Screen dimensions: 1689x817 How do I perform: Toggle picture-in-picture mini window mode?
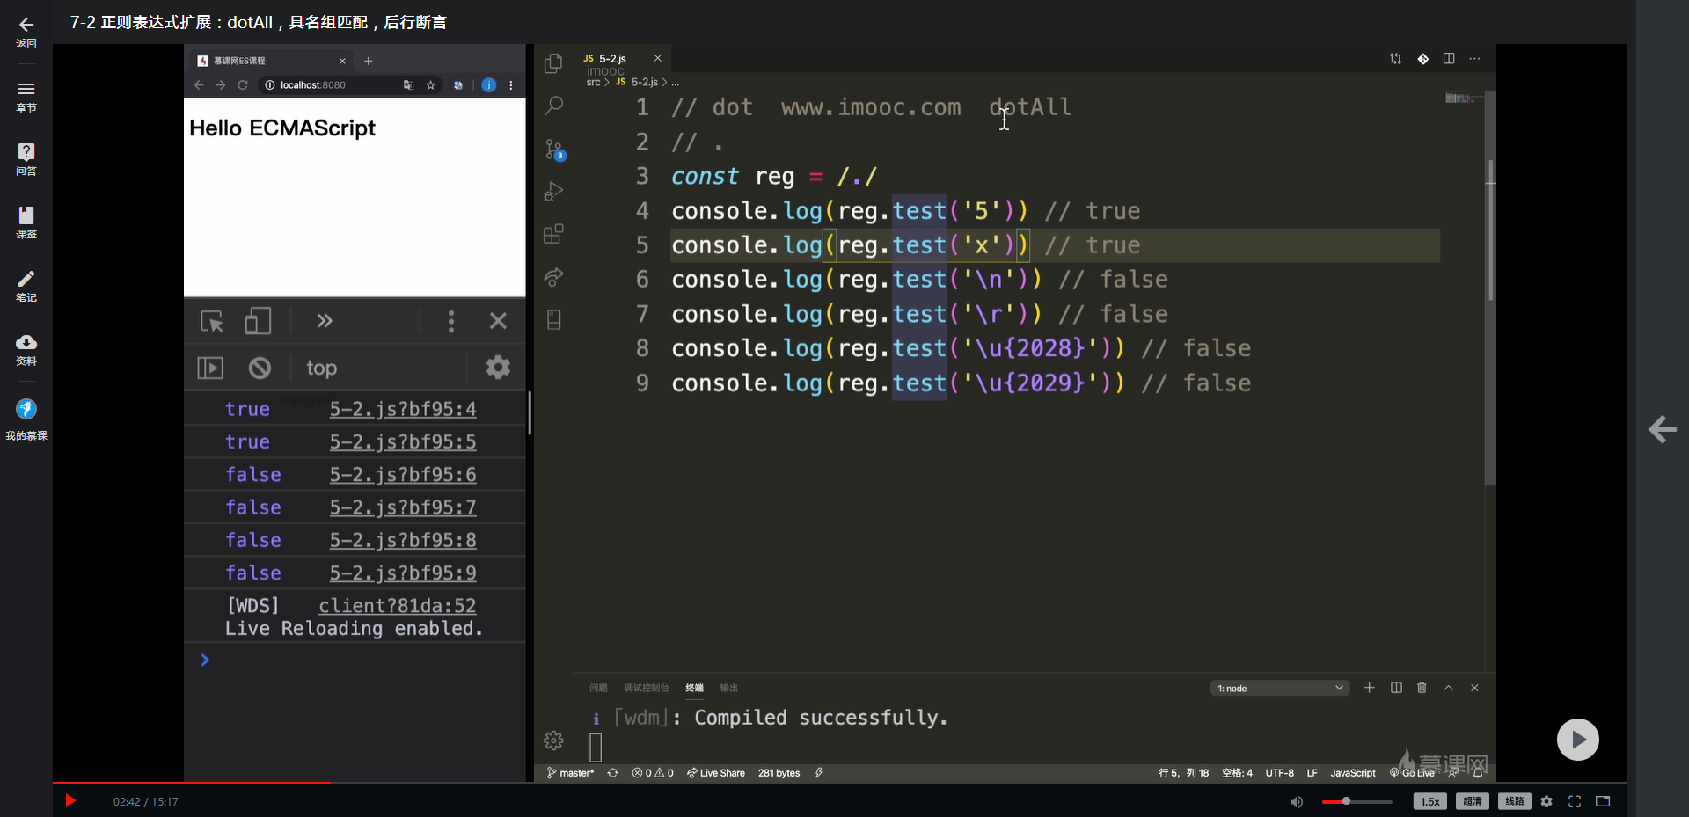(x=1603, y=801)
